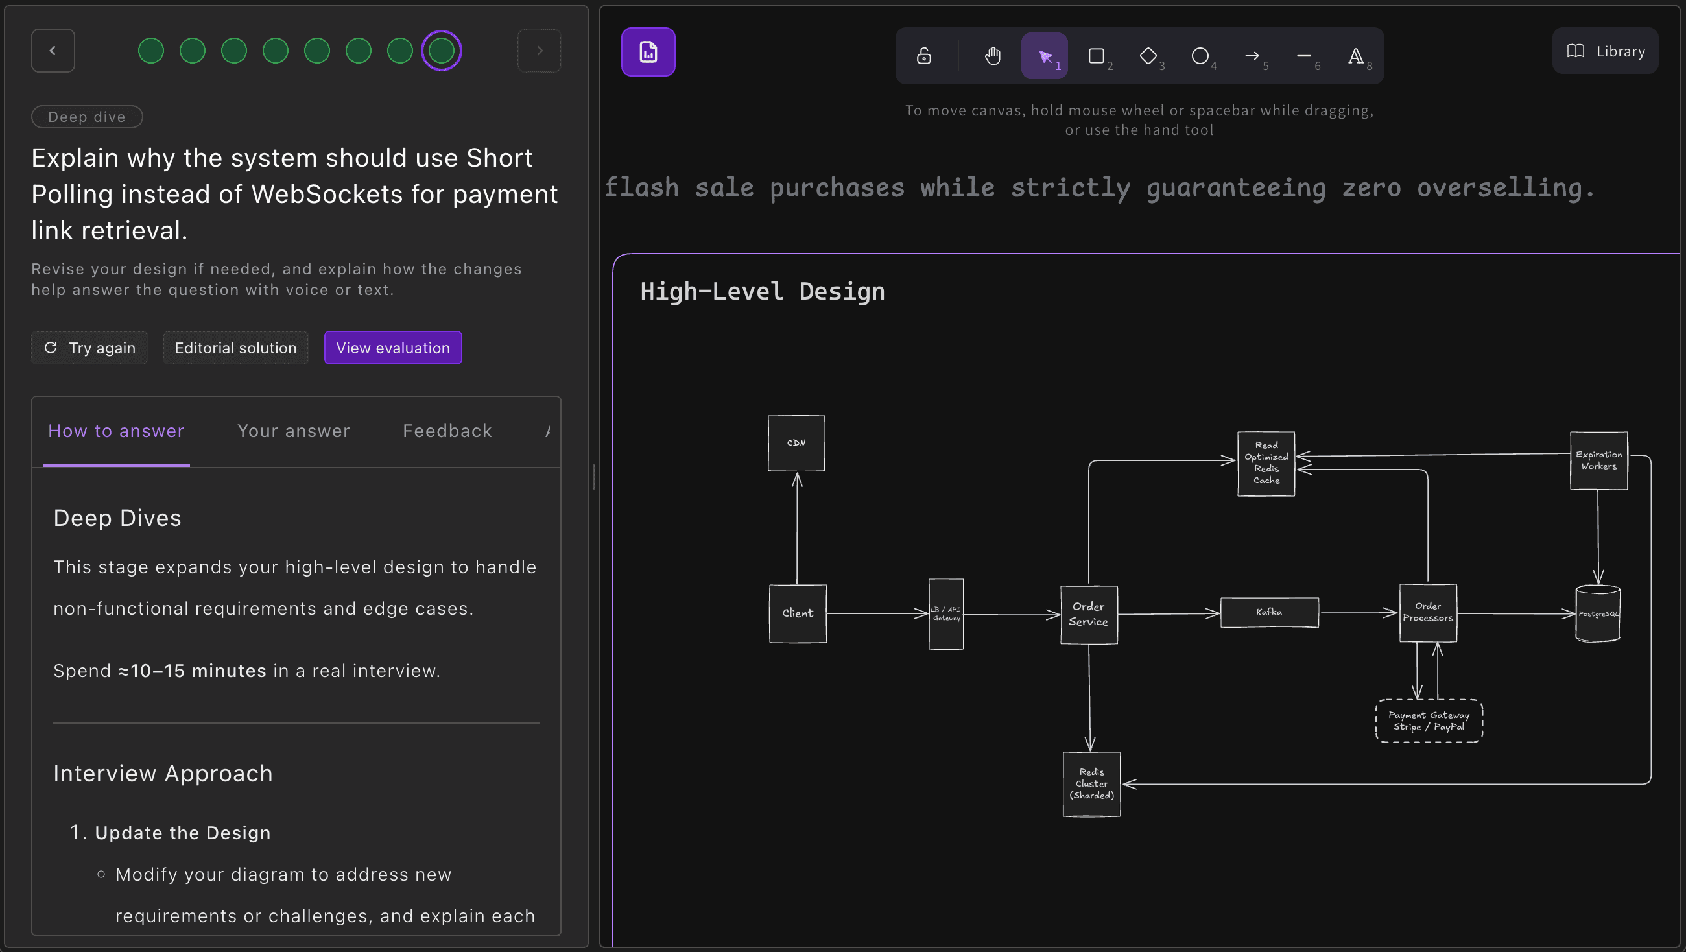Click the flash sale purchases canvas text
This screenshot has width=1686, height=952.
click(x=1100, y=188)
